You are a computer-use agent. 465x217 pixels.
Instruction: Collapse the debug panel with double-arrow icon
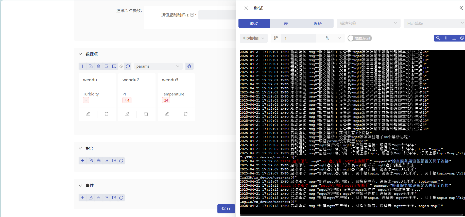pyautogui.click(x=461, y=8)
